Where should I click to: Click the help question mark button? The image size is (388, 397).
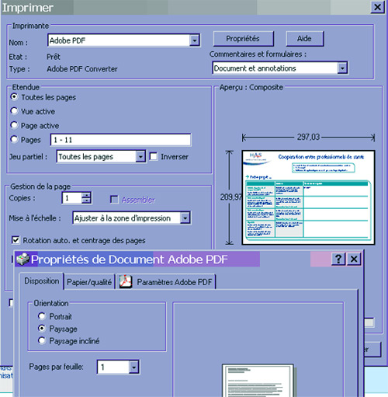click(338, 259)
